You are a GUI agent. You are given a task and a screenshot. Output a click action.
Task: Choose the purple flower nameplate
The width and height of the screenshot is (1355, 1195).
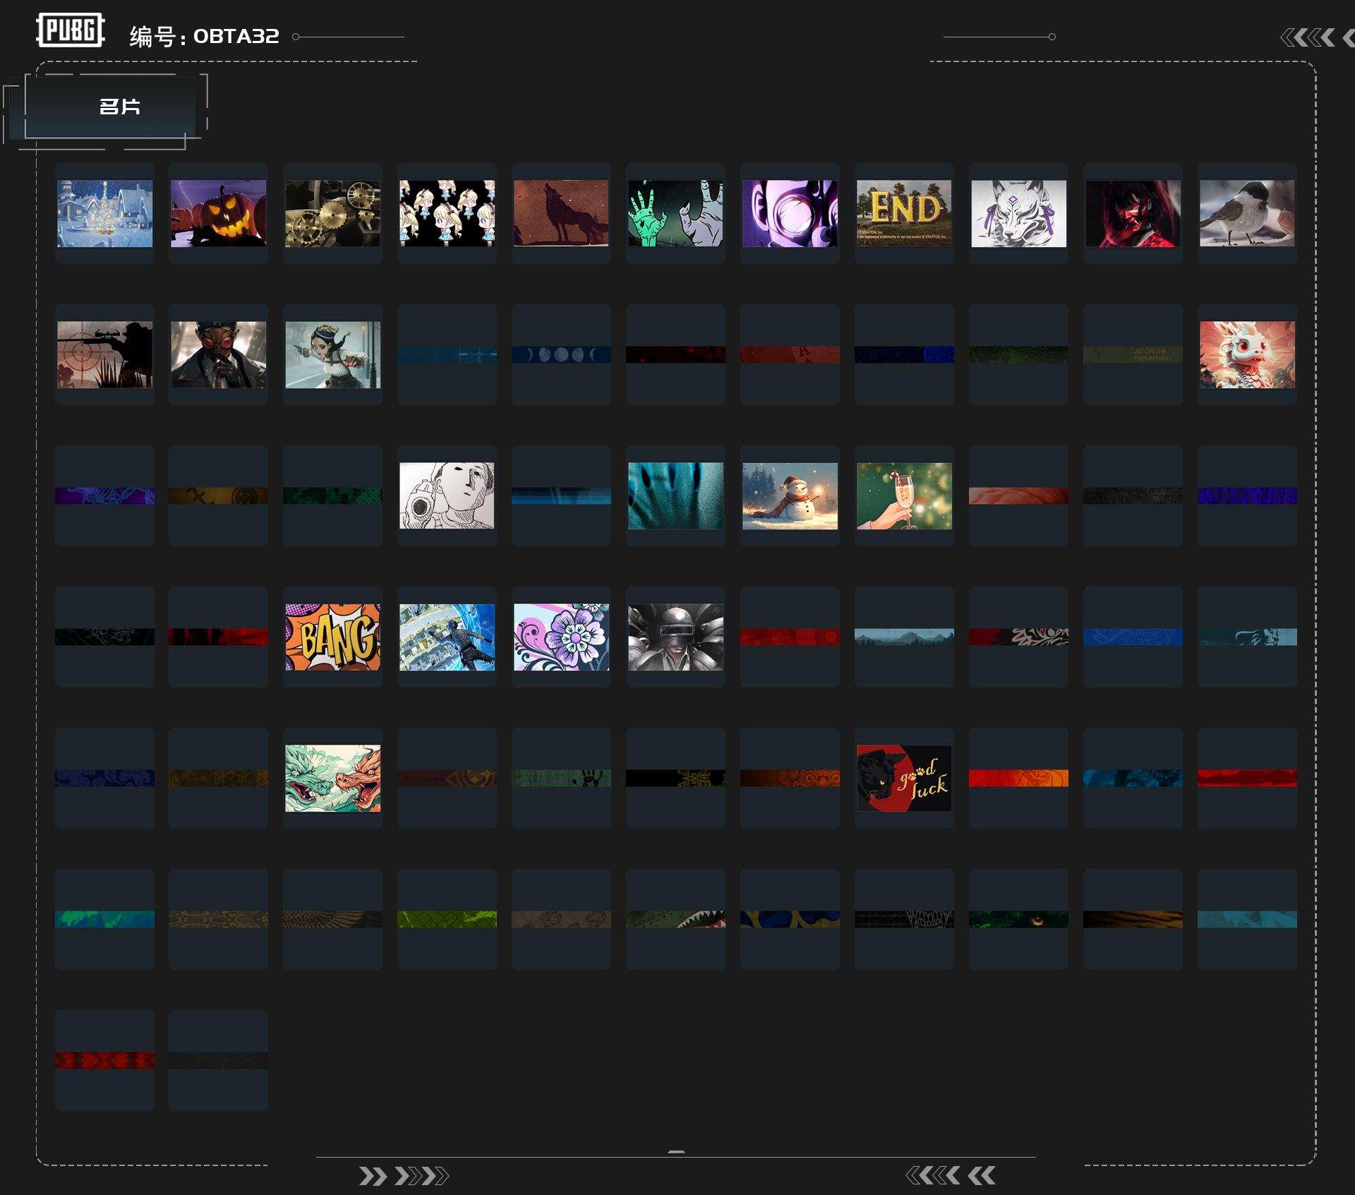[562, 637]
